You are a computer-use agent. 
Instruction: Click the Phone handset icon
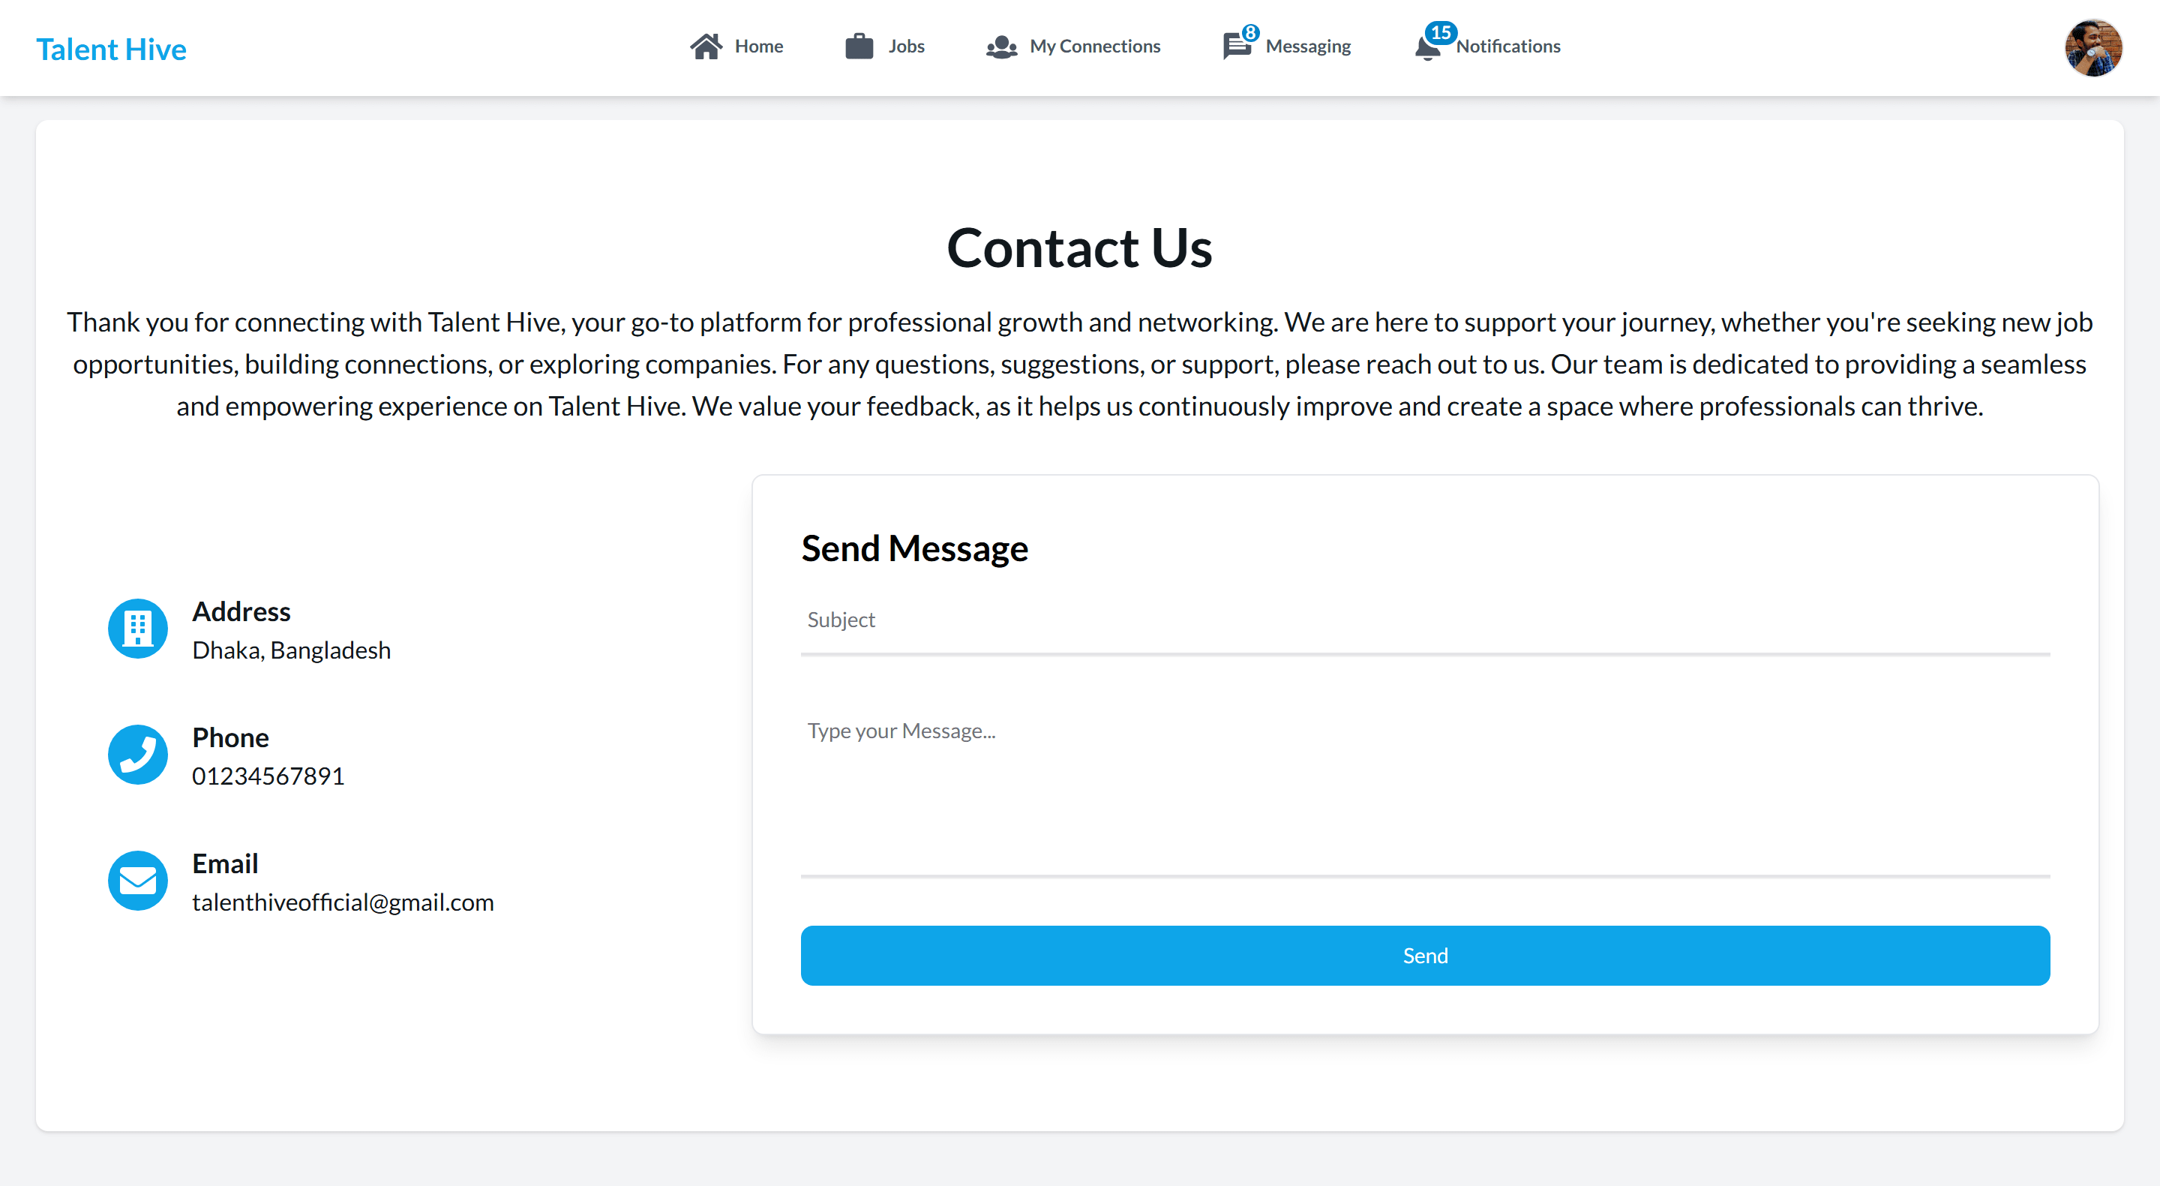pyautogui.click(x=137, y=754)
